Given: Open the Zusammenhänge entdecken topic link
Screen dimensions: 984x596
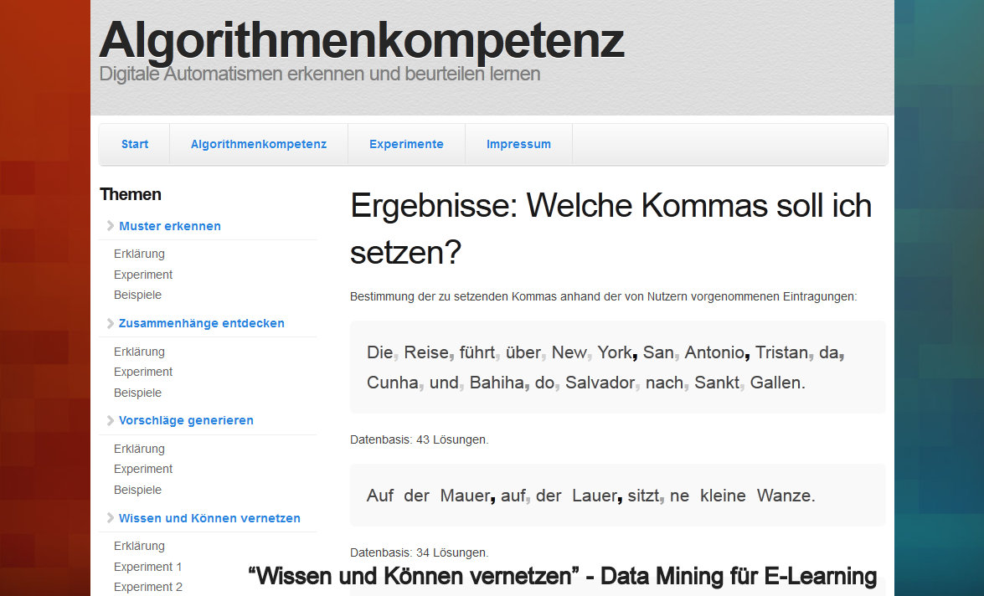Looking at the screenshot, I should point(202,323).
